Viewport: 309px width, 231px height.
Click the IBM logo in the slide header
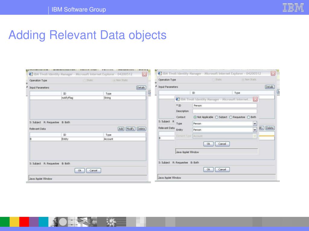[293, 8]
